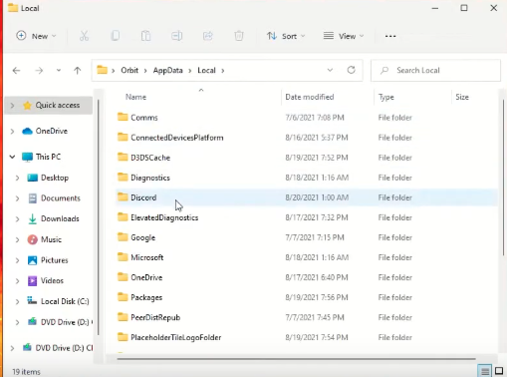Click the Paste clipboard icon
The width and height of the screenshot is (507, 377).
coord(145,36)
